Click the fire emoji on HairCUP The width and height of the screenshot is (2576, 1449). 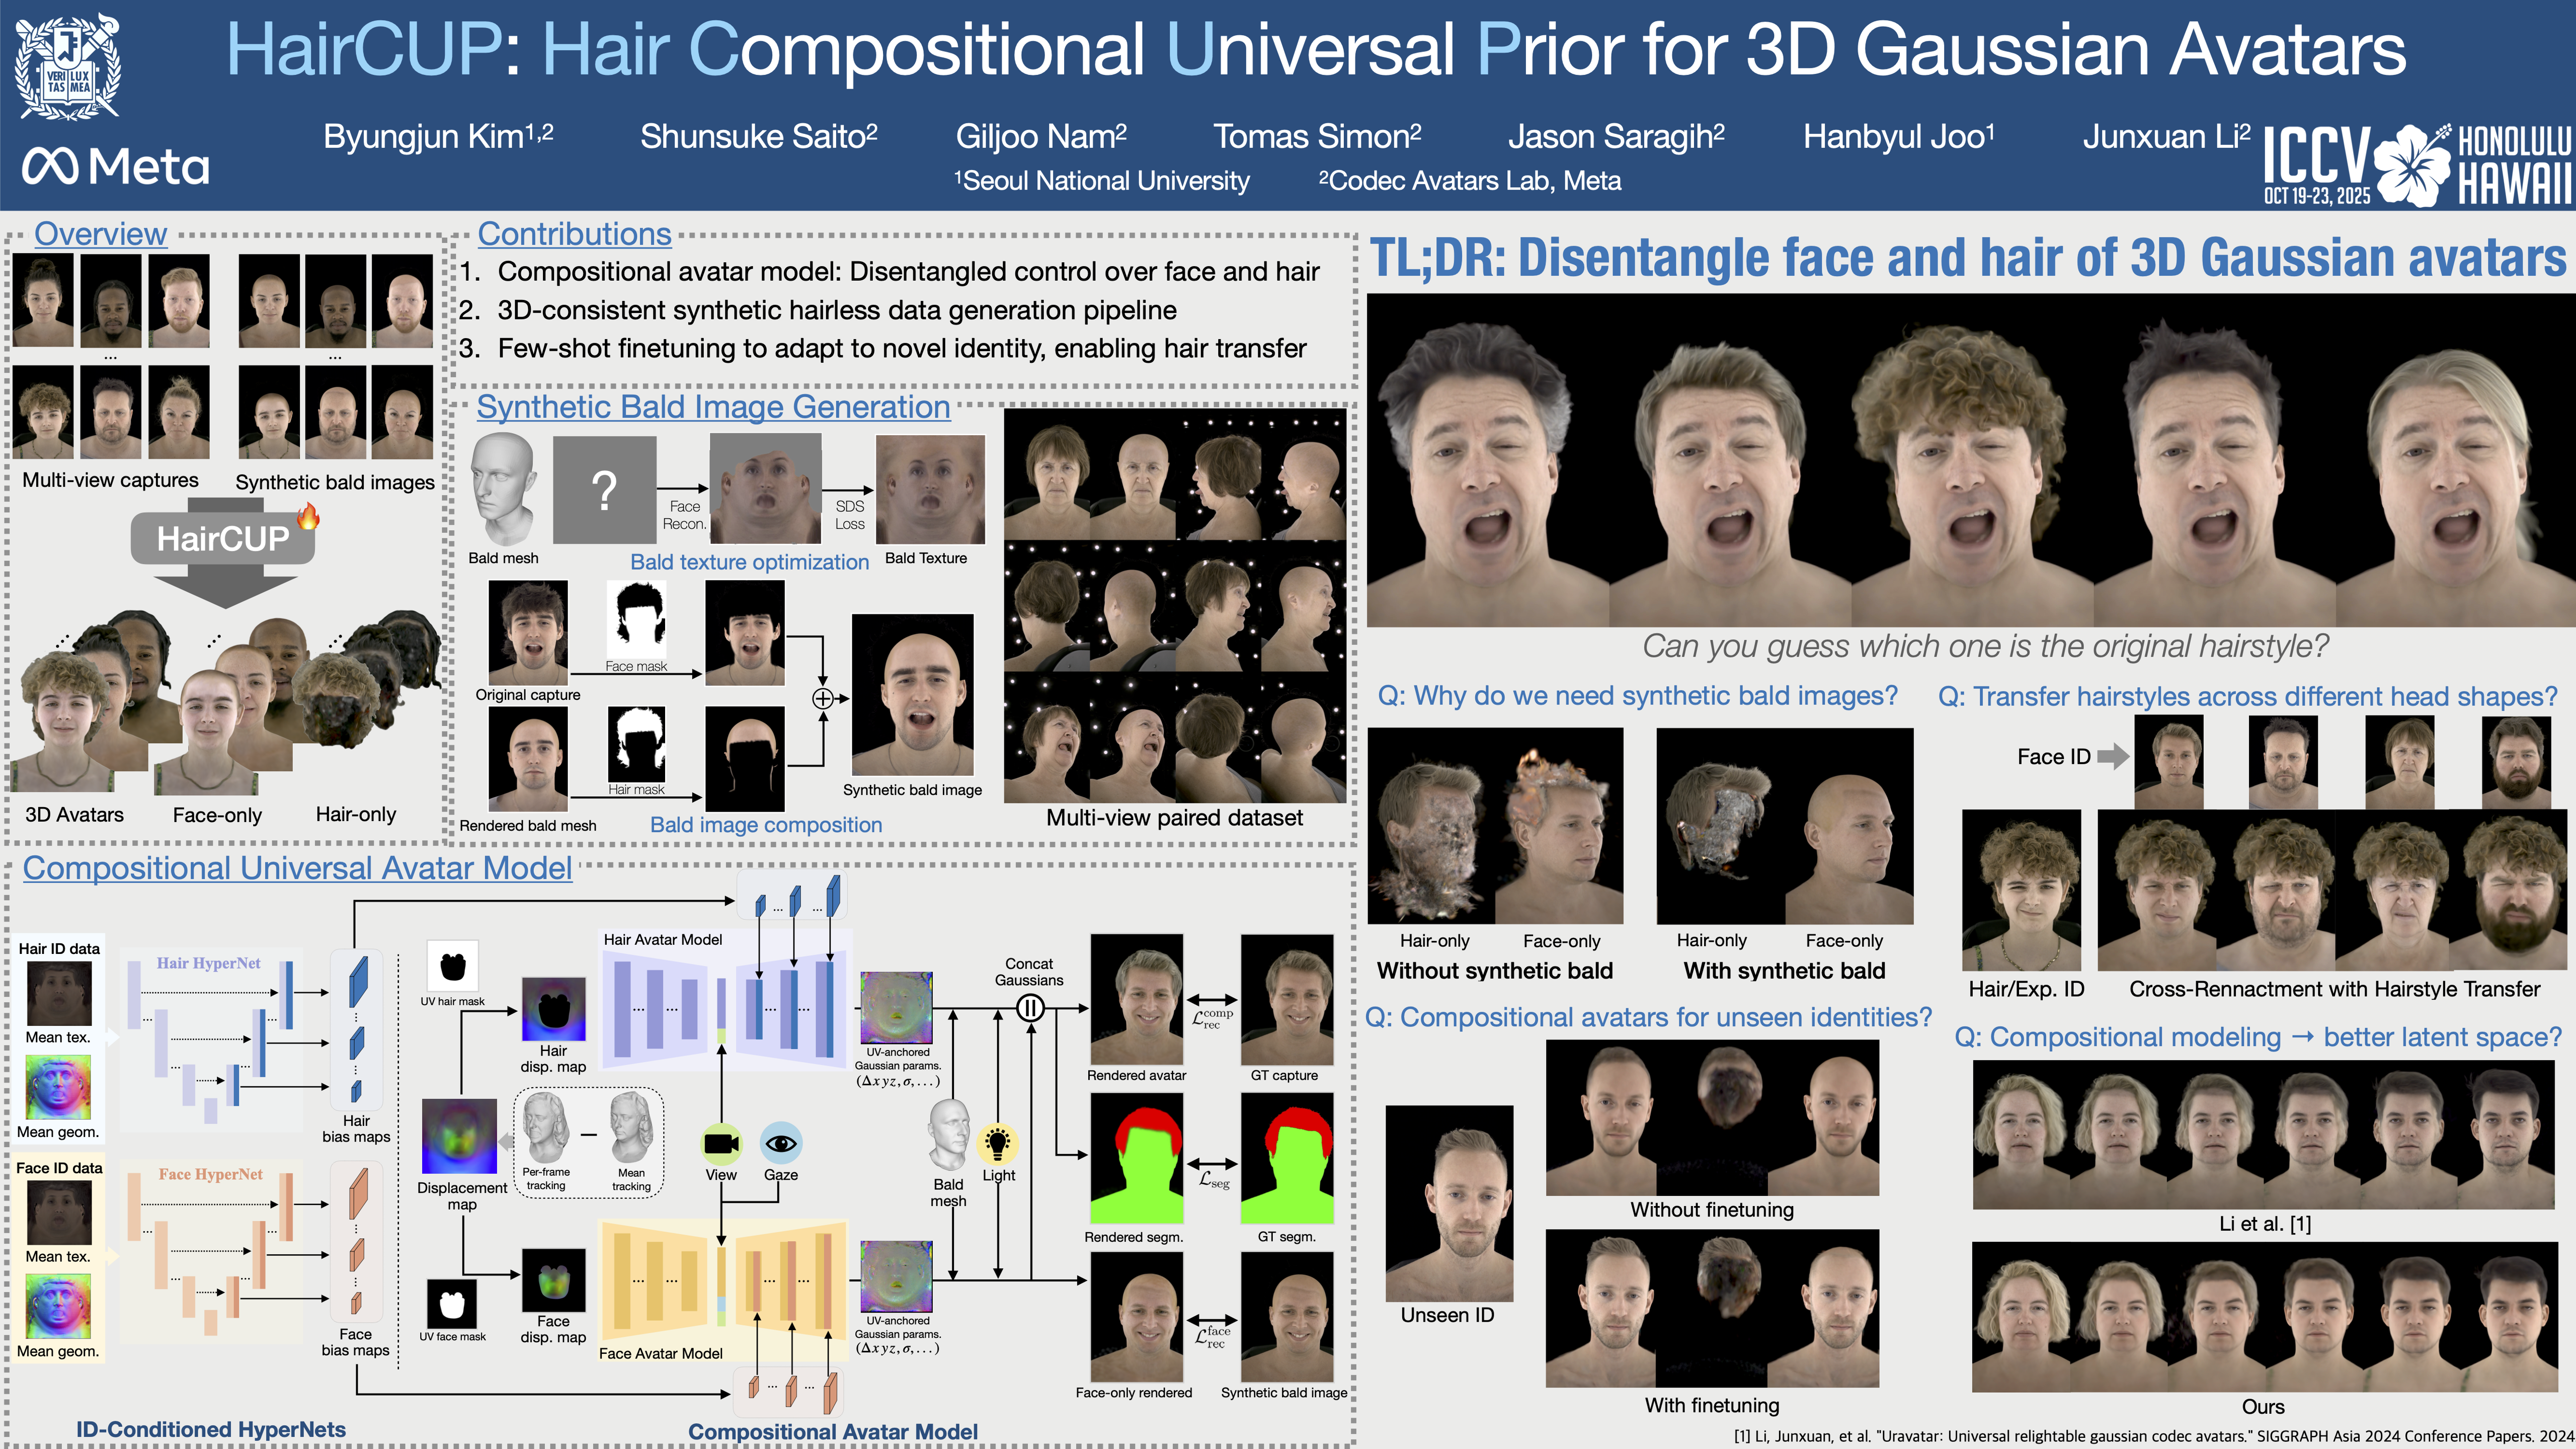(x=308, y=516)
